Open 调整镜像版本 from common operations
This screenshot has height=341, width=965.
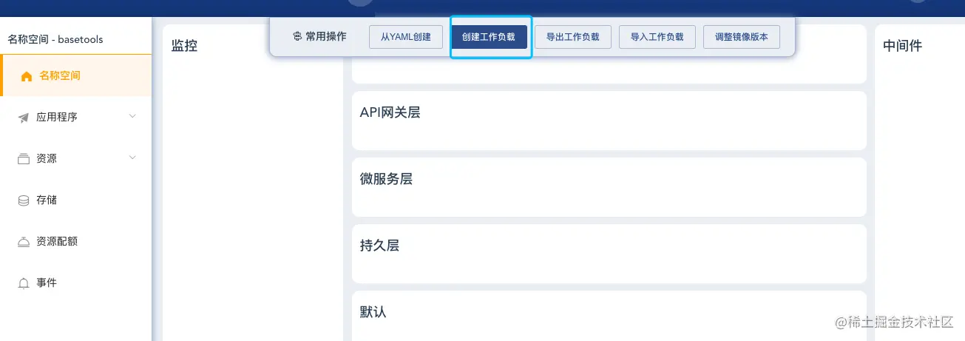tap(741, 37)
